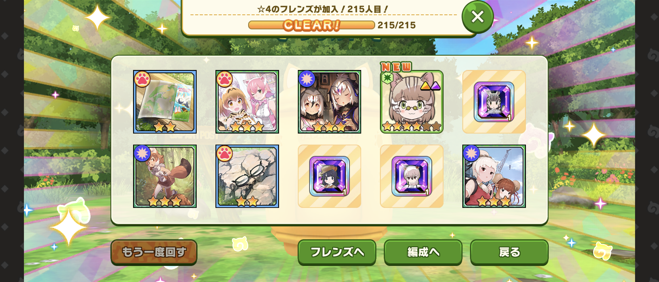The height and width of the screenshot is (282, 659).
Task: Go to 編成へ formation screen
Action: coord(423,252)
